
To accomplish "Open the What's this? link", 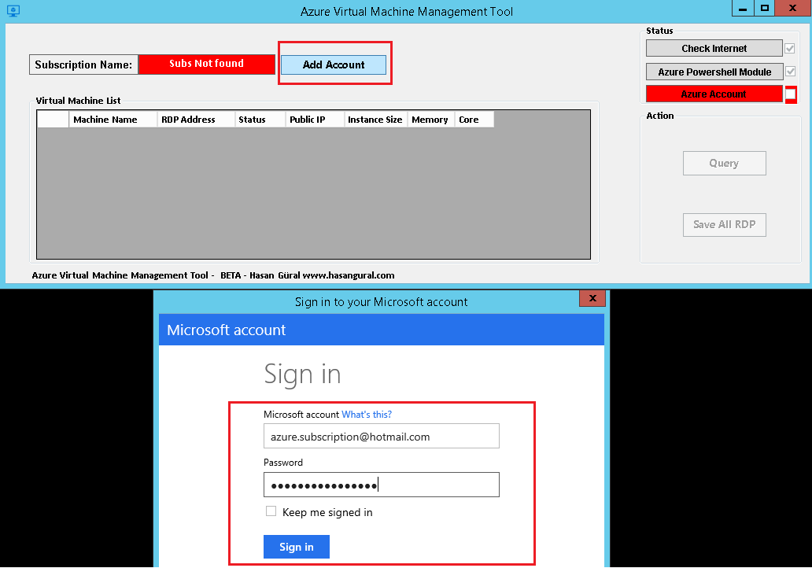I will coord(366,415).
